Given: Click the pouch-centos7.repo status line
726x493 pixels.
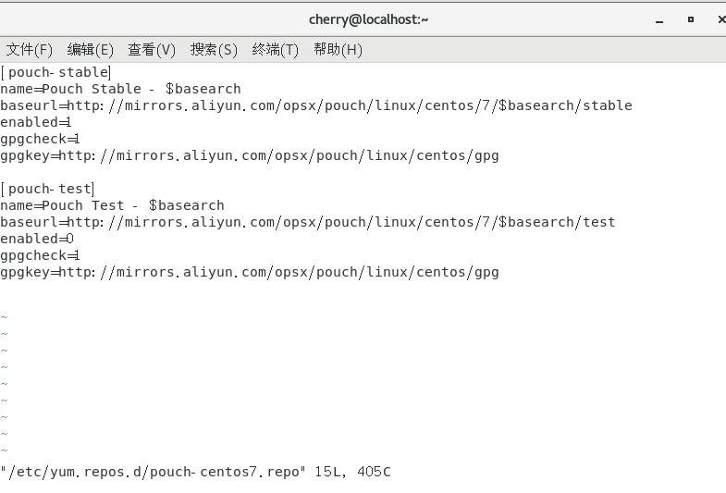Looking at the screenshot, I should click(195, 472).
